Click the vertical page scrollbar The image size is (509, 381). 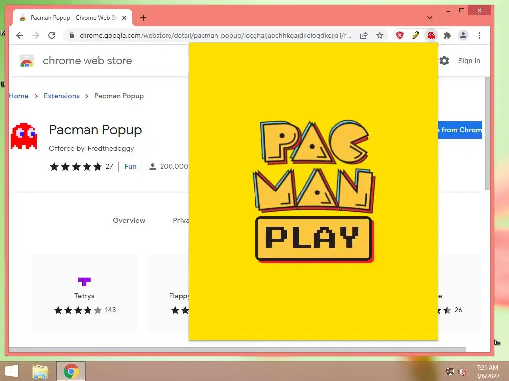point(487,133)
